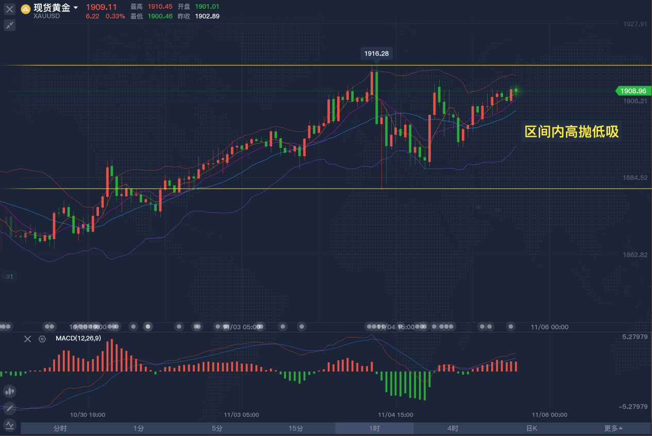Viewport: 652px width, 436px height.
Task: Click the shrink/collapse arrows icon below the X
Action: click(10, 25)
